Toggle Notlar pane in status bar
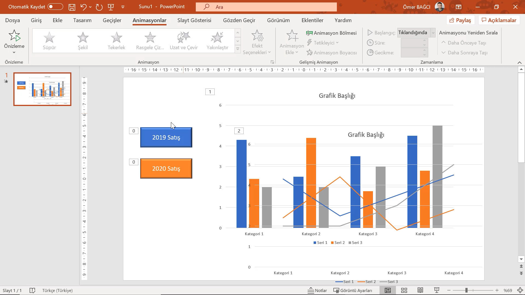The width and height of the screenshot is (525, 295). pos(317,290)
